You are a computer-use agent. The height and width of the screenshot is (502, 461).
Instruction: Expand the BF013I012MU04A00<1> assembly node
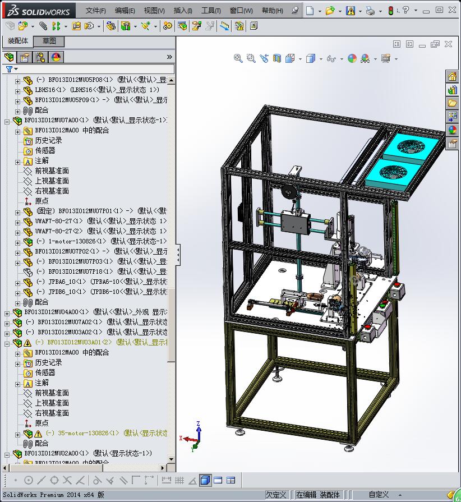coord(7,314)
